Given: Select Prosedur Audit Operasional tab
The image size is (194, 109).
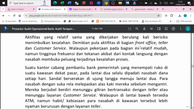Looking at the screenshot, I should (52, 9).
